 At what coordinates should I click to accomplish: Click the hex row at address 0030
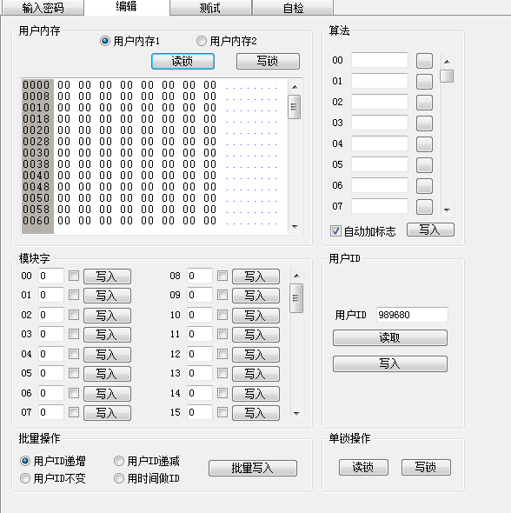[150, 153]
